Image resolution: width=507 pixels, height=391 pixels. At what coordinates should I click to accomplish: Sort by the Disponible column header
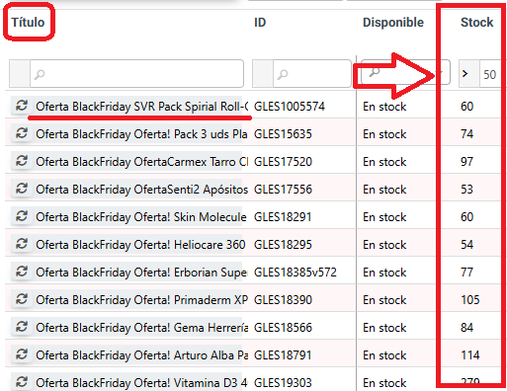coord(393,23)
